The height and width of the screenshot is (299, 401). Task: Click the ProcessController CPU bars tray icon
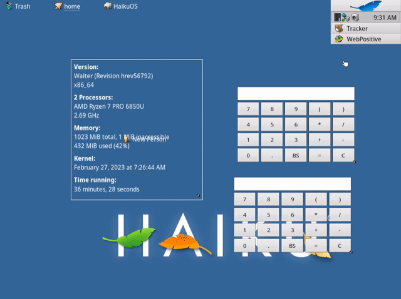tap(337, 18)
